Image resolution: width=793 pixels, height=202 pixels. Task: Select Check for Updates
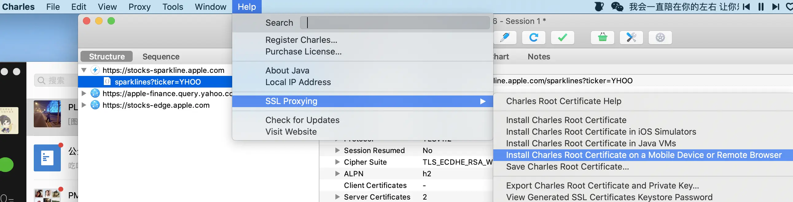pos(363,120)
